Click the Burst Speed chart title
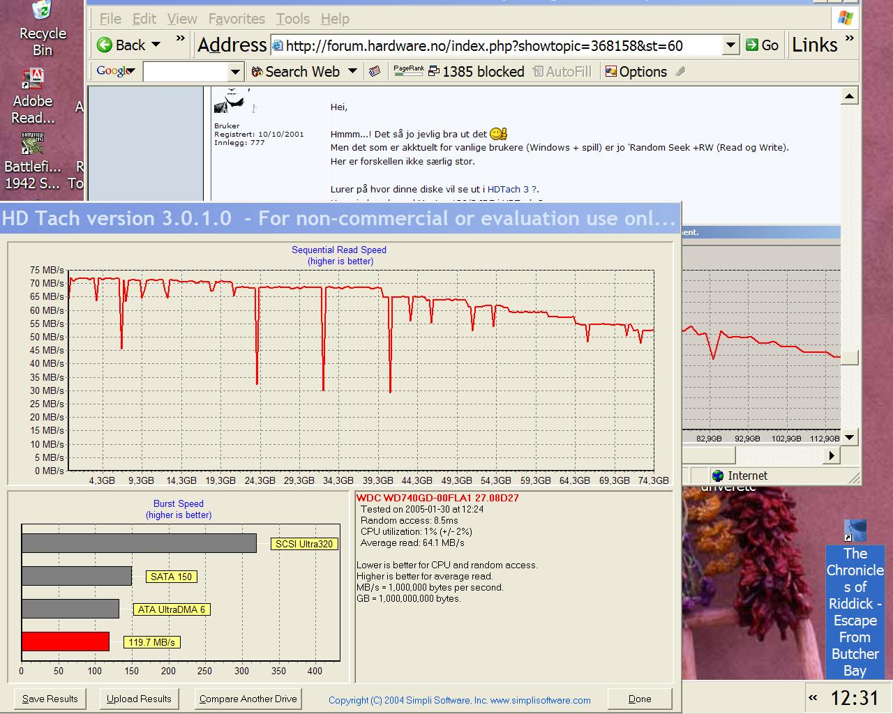The height and width of the screenshot is (714, 893). tap(179, 503)
